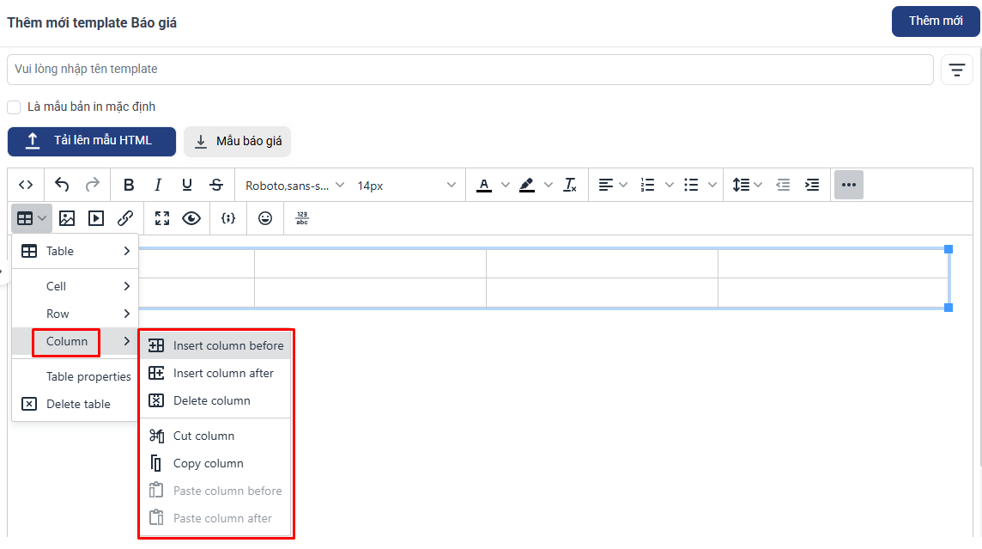The height and width of the screenshot is (549, 982).
Task: Open the text color picker arrow
Action: coord(505,185)
